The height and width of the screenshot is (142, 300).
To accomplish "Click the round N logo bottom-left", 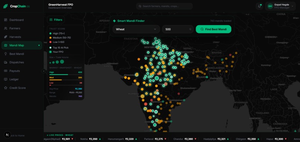I will pyautogui.click(x=7, y=135).
